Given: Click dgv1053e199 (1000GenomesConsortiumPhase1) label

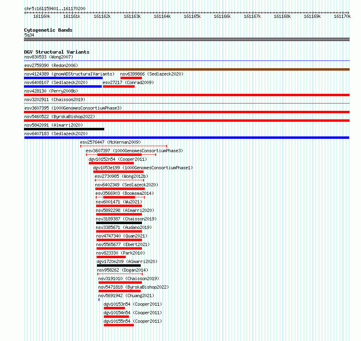Looking at the screenshot, I should pyautogui.click(x=143, y=168).
